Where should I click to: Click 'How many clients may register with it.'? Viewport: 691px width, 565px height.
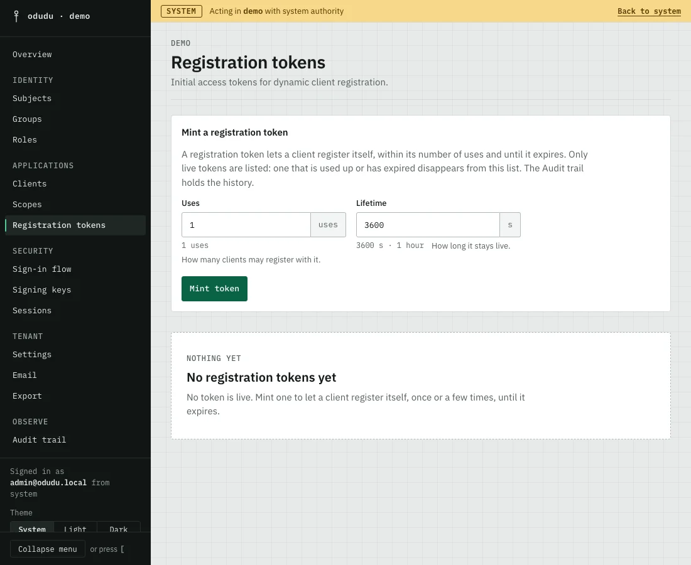(x=251, y=260)
